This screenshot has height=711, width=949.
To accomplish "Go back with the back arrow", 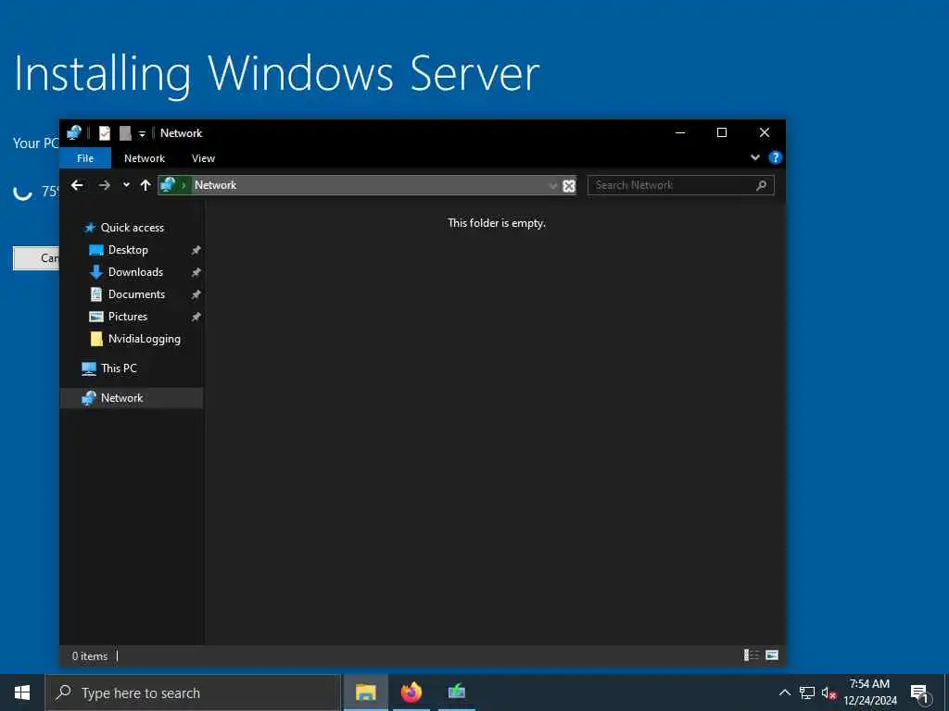I will coord(77,185).
